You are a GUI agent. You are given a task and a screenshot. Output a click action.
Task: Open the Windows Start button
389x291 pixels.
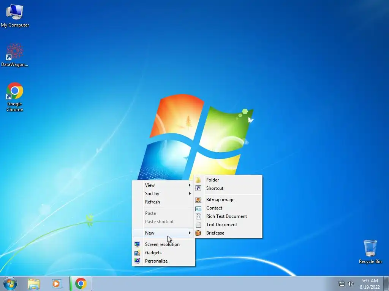(x=10, y=283)
